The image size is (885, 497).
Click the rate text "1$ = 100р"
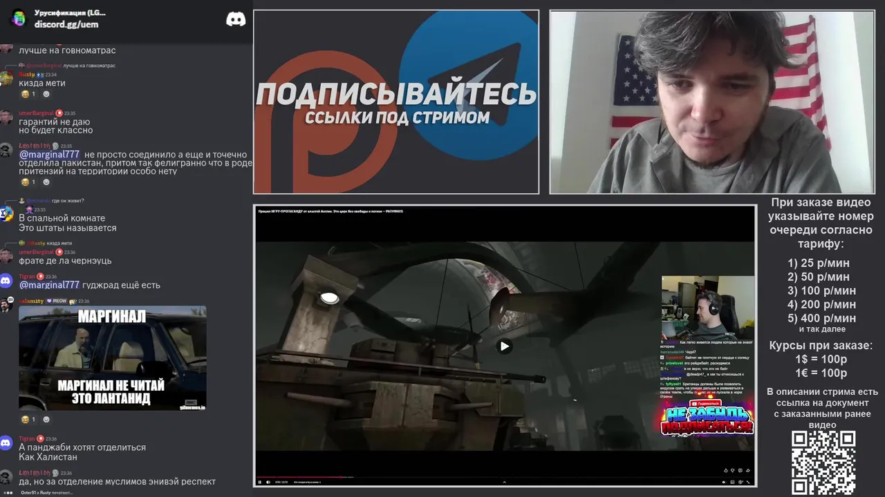(x=821, y=360)
